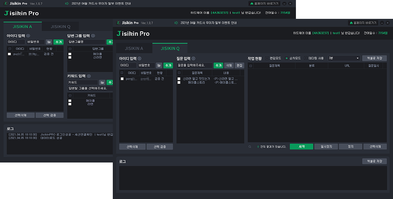Click 선택삭제 button in back window

(x=20, y=115)
